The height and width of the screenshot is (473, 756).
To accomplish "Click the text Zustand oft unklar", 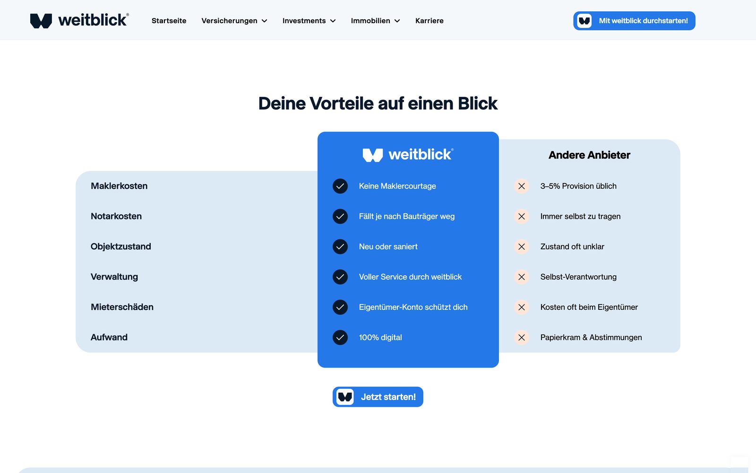I will tap(572, 247).
